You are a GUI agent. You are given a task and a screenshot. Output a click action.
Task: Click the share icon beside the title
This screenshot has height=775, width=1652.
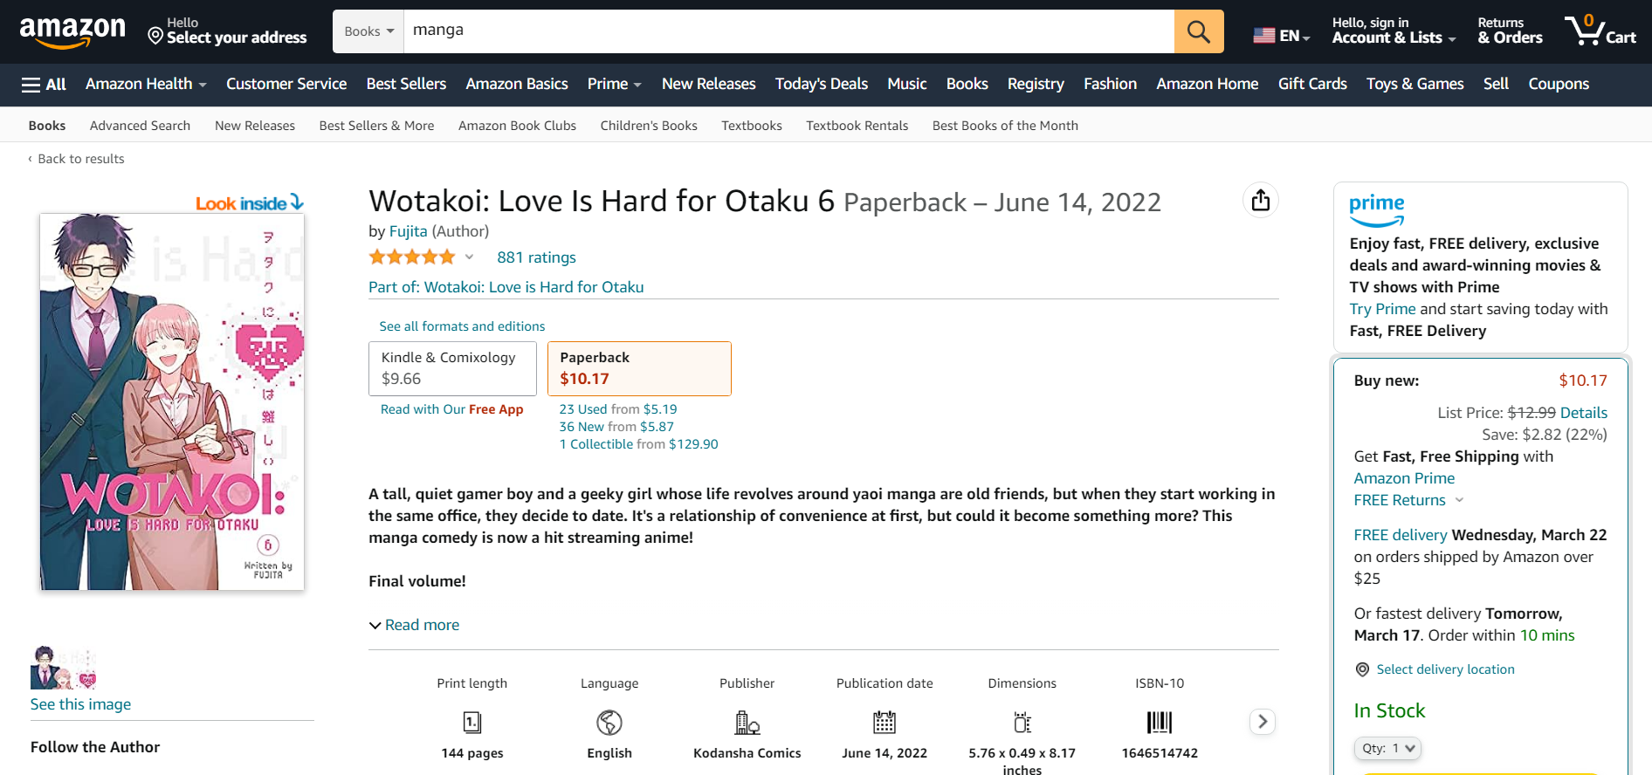1260,201
